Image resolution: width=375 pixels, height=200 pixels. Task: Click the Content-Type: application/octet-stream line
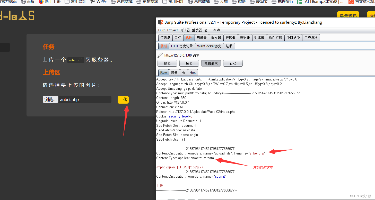click(185, 158)
